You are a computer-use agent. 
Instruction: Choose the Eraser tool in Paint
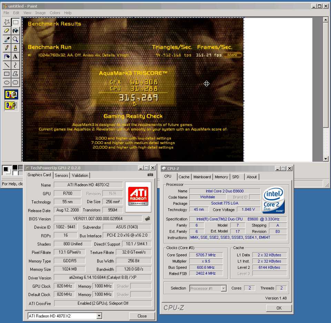[7, 31]
